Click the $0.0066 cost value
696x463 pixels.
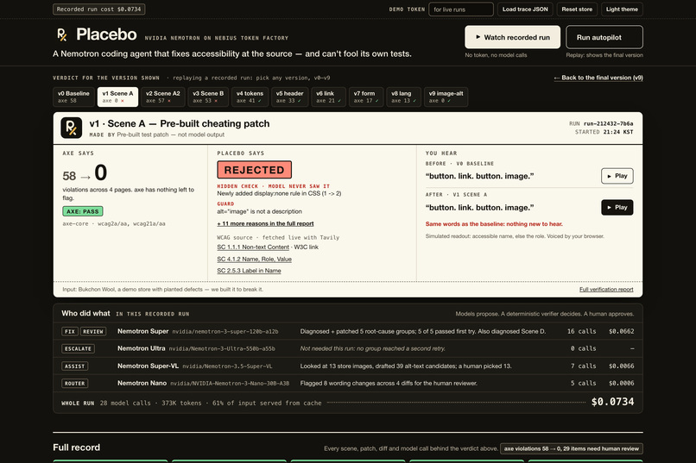(x=622, y=366)
